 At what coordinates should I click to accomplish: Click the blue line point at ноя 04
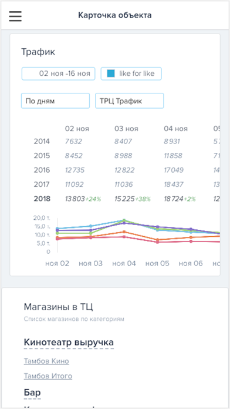tap(124, 220)
